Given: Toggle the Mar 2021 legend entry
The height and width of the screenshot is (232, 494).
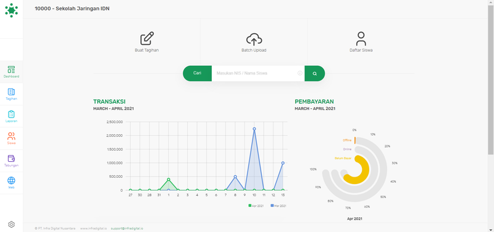Looking at the screenshot, I should (278, 206).
